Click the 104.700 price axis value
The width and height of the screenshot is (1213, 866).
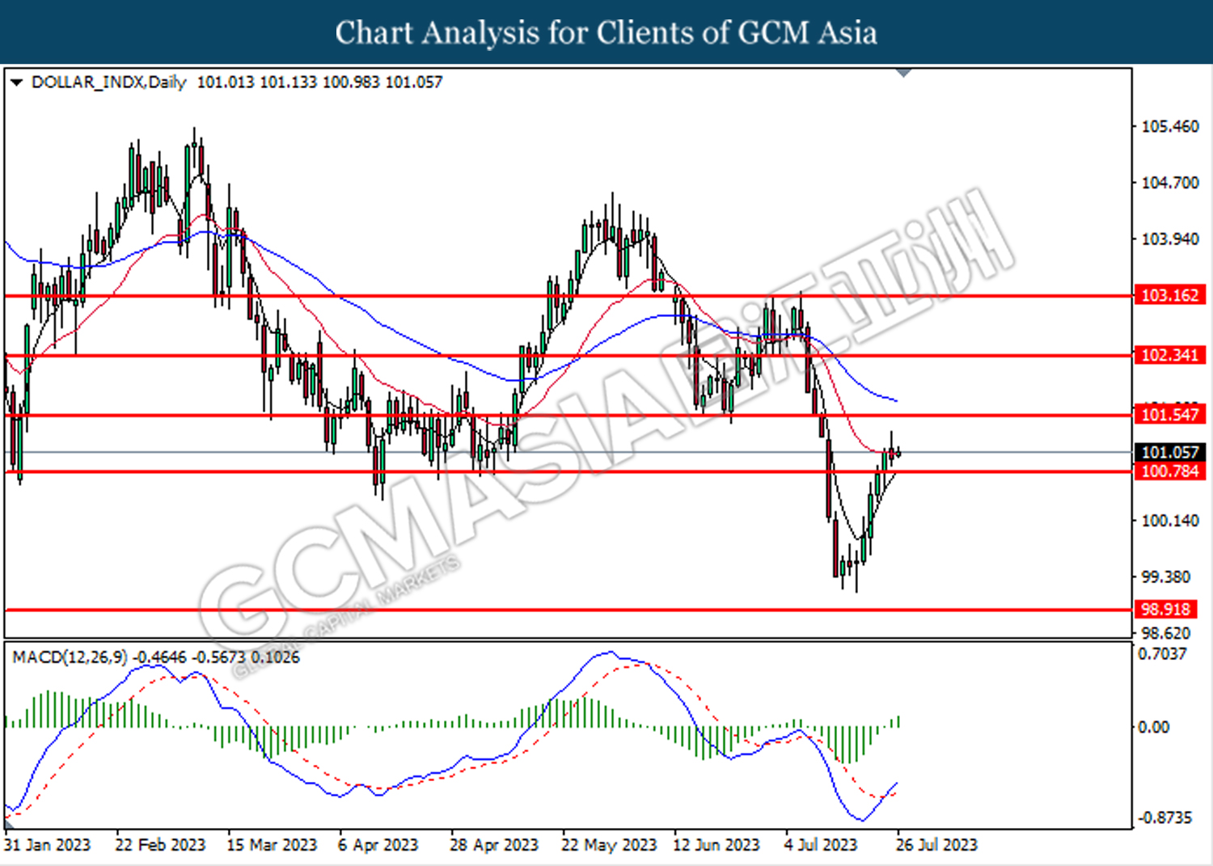click(1169, 183)
